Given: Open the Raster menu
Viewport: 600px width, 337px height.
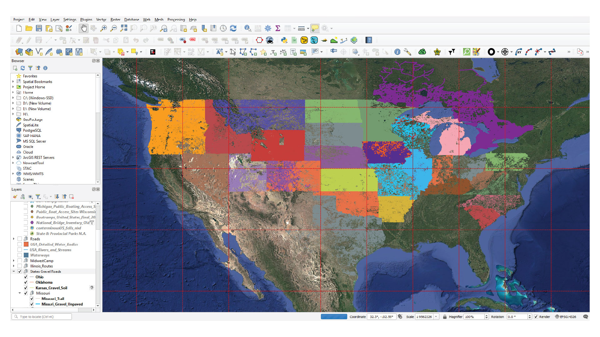Looking at the screenshot, I should pos(115,19).
